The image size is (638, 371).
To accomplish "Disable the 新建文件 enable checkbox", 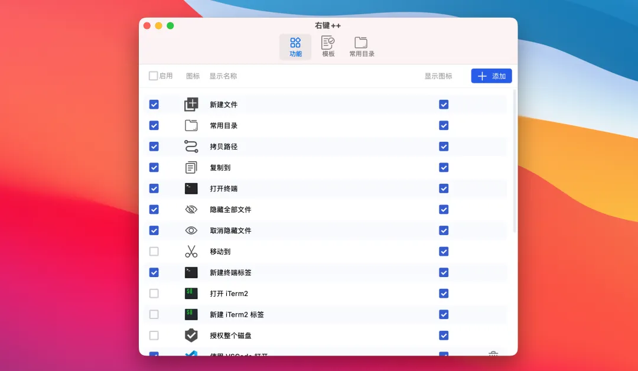I will [154, 105].
